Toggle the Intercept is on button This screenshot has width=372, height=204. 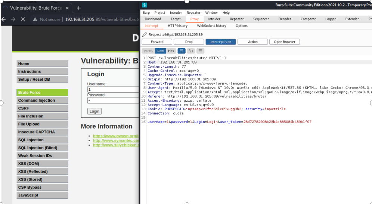(x=221, y=42)
